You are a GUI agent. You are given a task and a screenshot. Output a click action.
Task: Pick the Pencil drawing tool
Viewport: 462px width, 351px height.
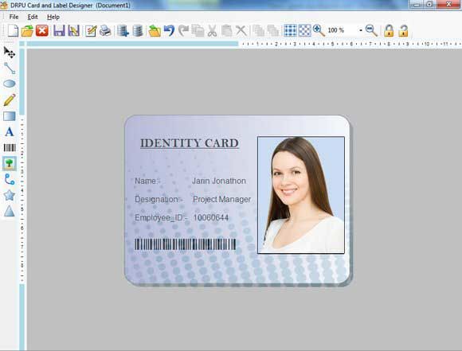pos(10,99)
